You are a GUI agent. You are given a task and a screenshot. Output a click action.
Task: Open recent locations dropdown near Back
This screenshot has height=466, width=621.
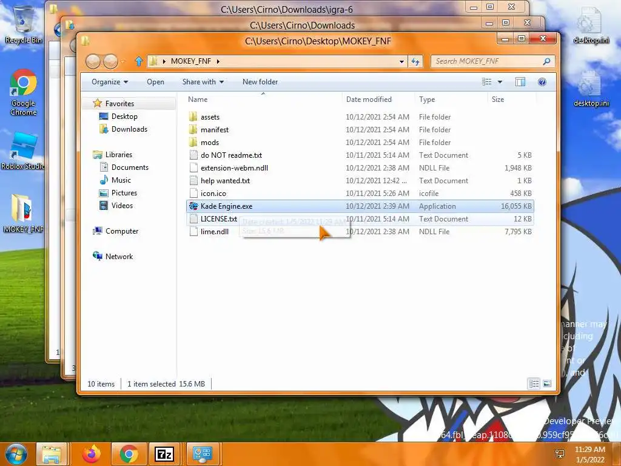point(123,61)
